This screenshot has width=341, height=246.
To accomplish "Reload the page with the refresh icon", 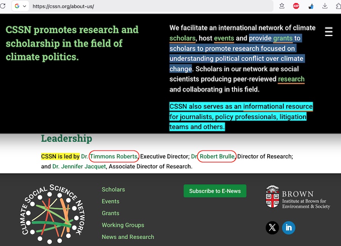I will point(3,6).
